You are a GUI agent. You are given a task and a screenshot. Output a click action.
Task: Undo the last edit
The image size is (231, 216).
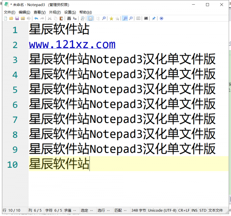[36, 18]
